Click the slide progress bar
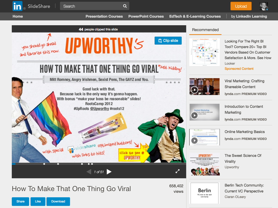 99,164
